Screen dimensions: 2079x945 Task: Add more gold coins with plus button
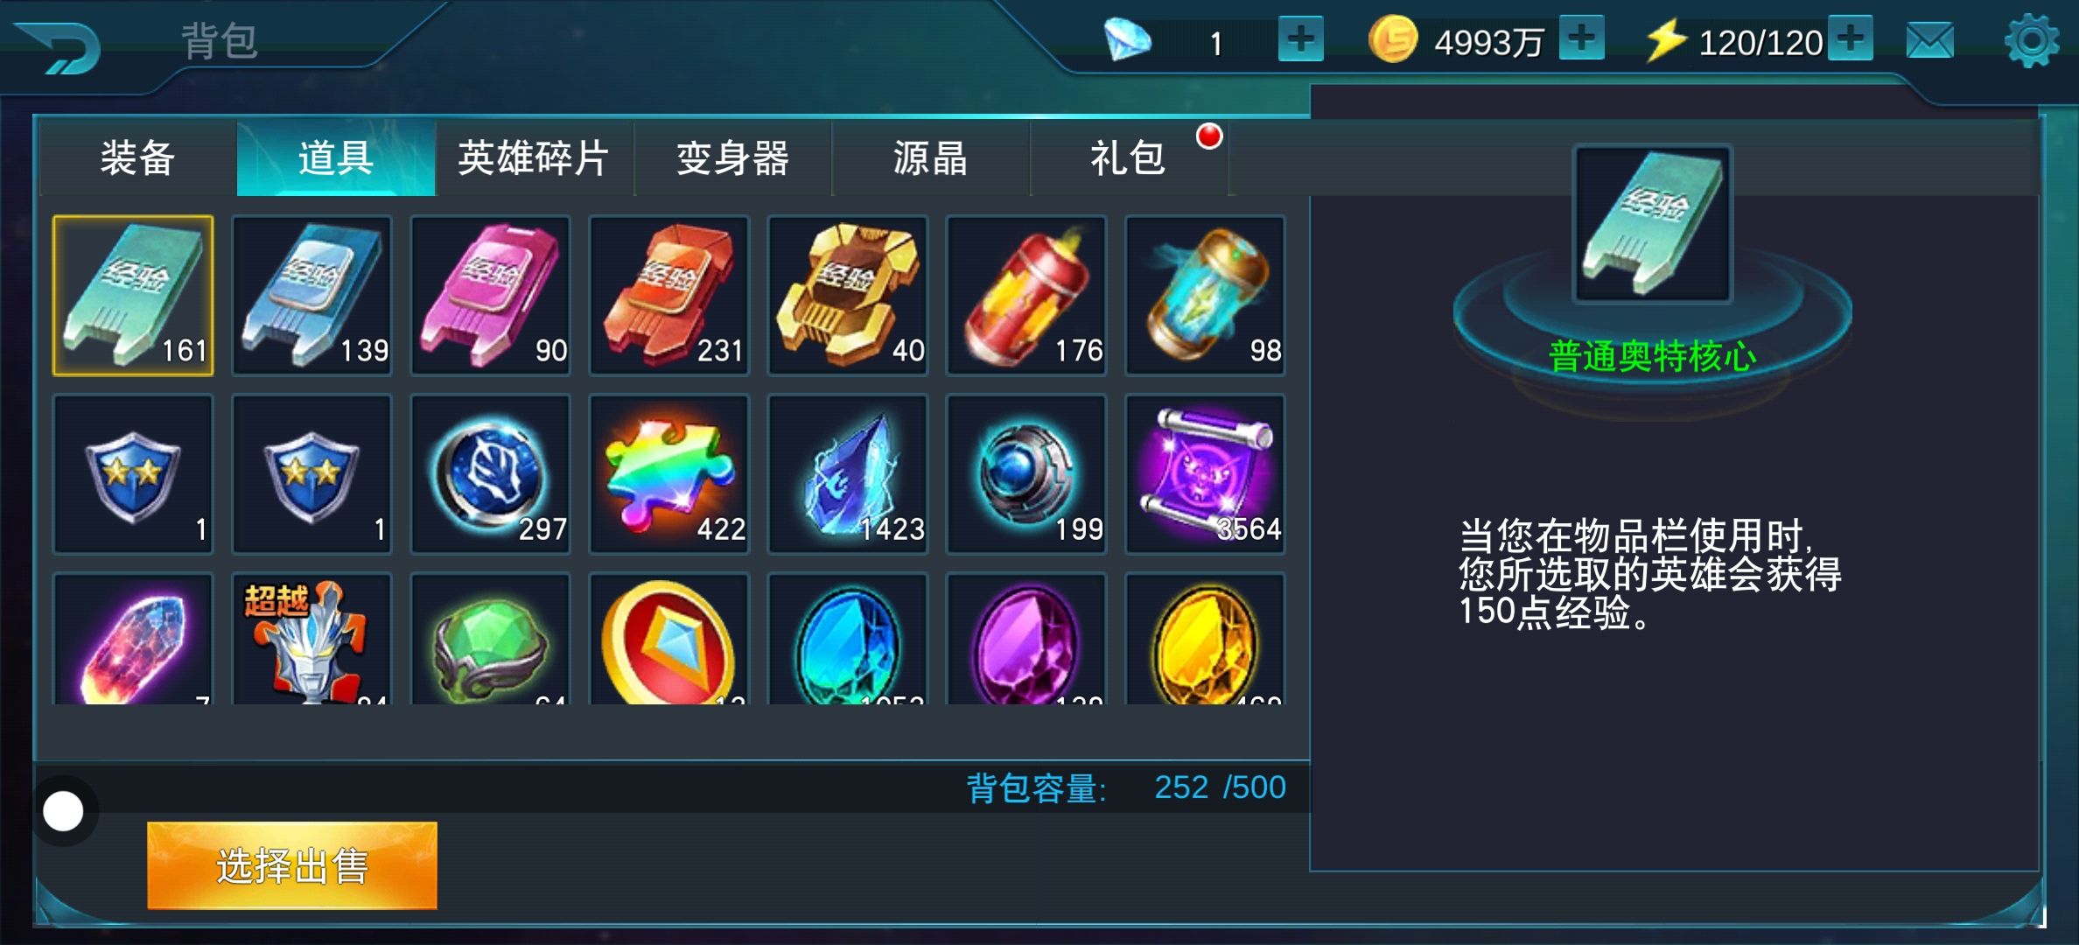tap(1581, 39)
